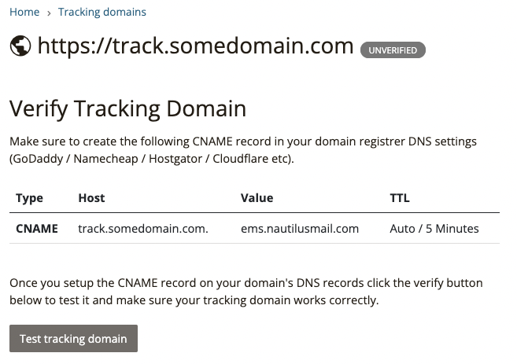Click the Verify Tracking Domain heading
The height and width of the screenshot is (364, 517).
click(x=127, y=108)
